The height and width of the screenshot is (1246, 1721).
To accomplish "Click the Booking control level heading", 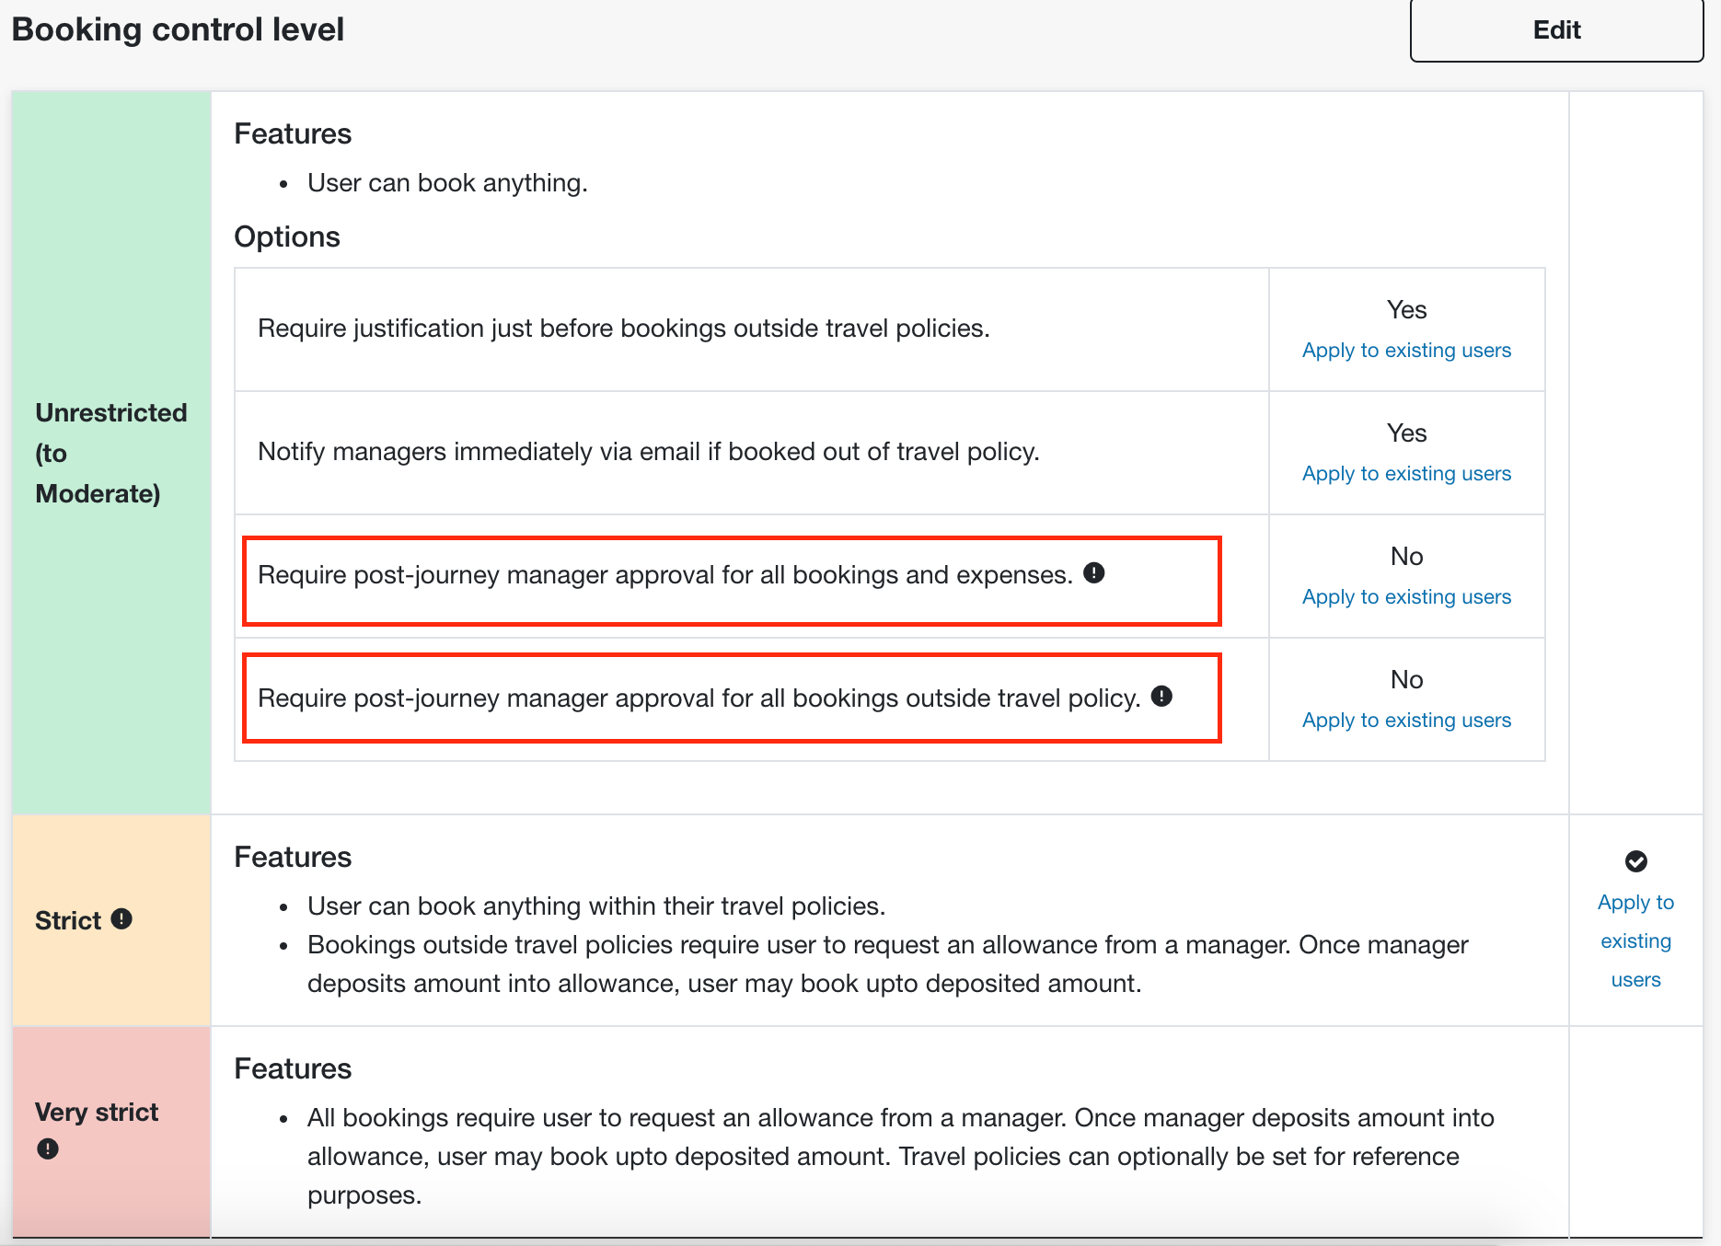I will (x=178, y=29).
